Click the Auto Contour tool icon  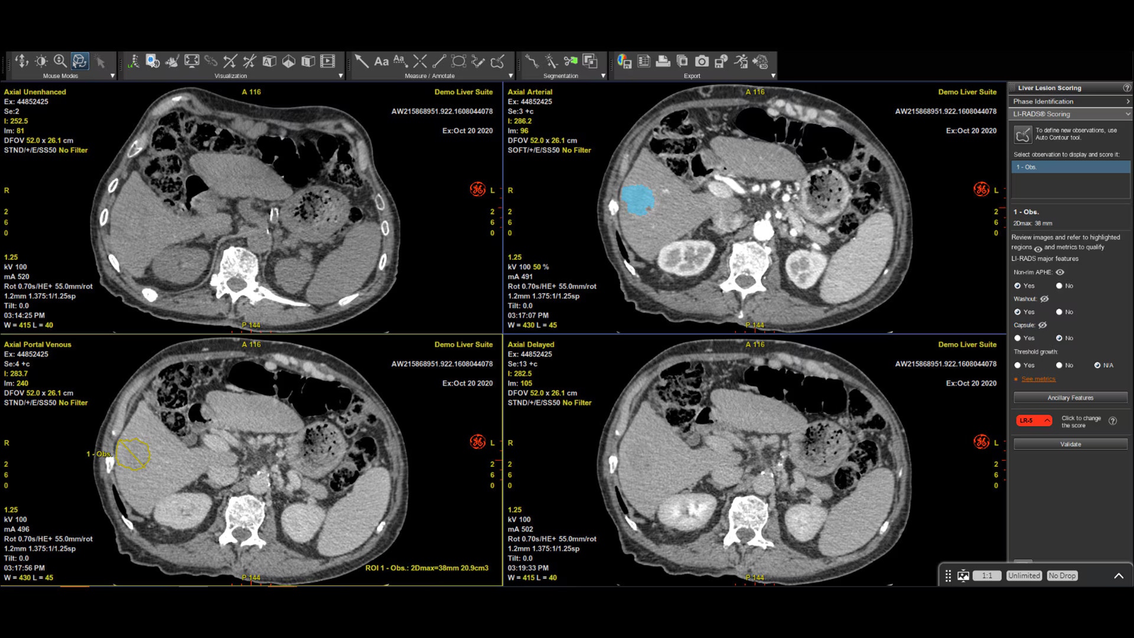coord(1022,135)
